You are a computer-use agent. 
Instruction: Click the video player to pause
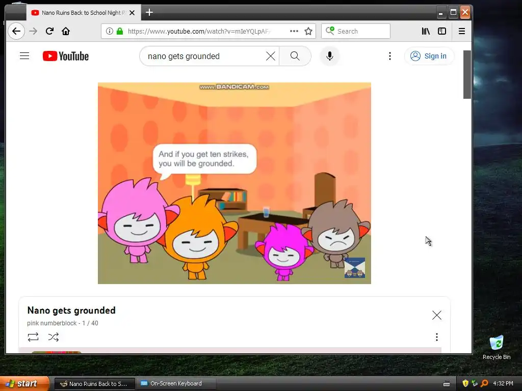click(234, 183)
